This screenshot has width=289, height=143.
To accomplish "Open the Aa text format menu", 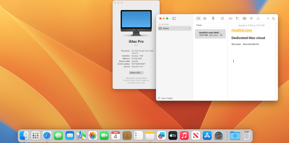I will [231, 18].
